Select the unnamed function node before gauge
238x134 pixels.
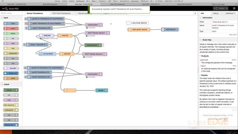70,90
